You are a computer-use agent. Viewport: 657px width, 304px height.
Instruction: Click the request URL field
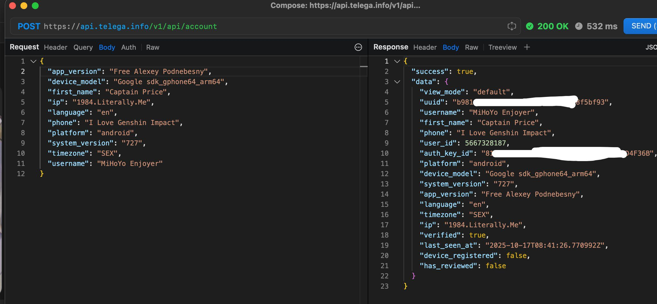(265, 26)
